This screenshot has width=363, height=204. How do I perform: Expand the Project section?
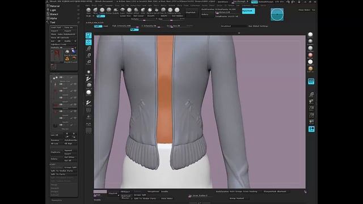(x=55, y=192)
